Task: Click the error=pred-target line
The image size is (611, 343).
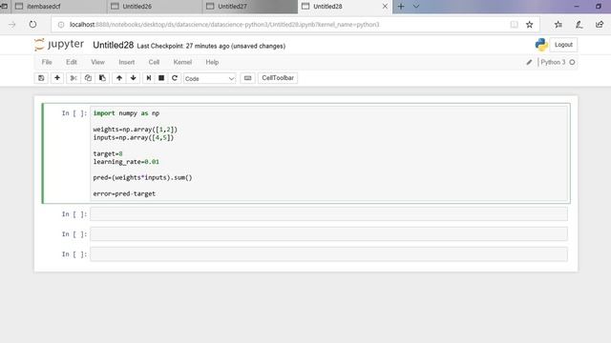Action: click(124, 193)
